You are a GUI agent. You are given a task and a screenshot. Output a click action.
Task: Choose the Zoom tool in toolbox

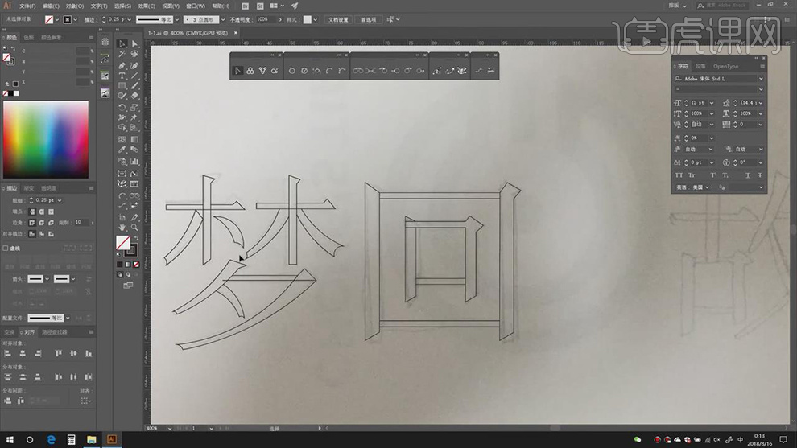[x=134, y=228]
